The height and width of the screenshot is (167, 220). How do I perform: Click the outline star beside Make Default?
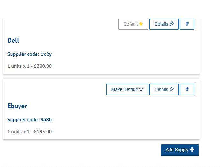coord(141,89)
